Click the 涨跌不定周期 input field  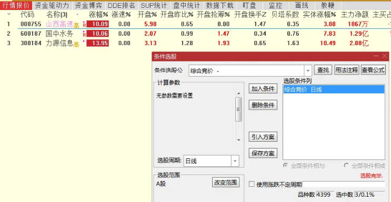pyautogui.click(x=344, y=184)
